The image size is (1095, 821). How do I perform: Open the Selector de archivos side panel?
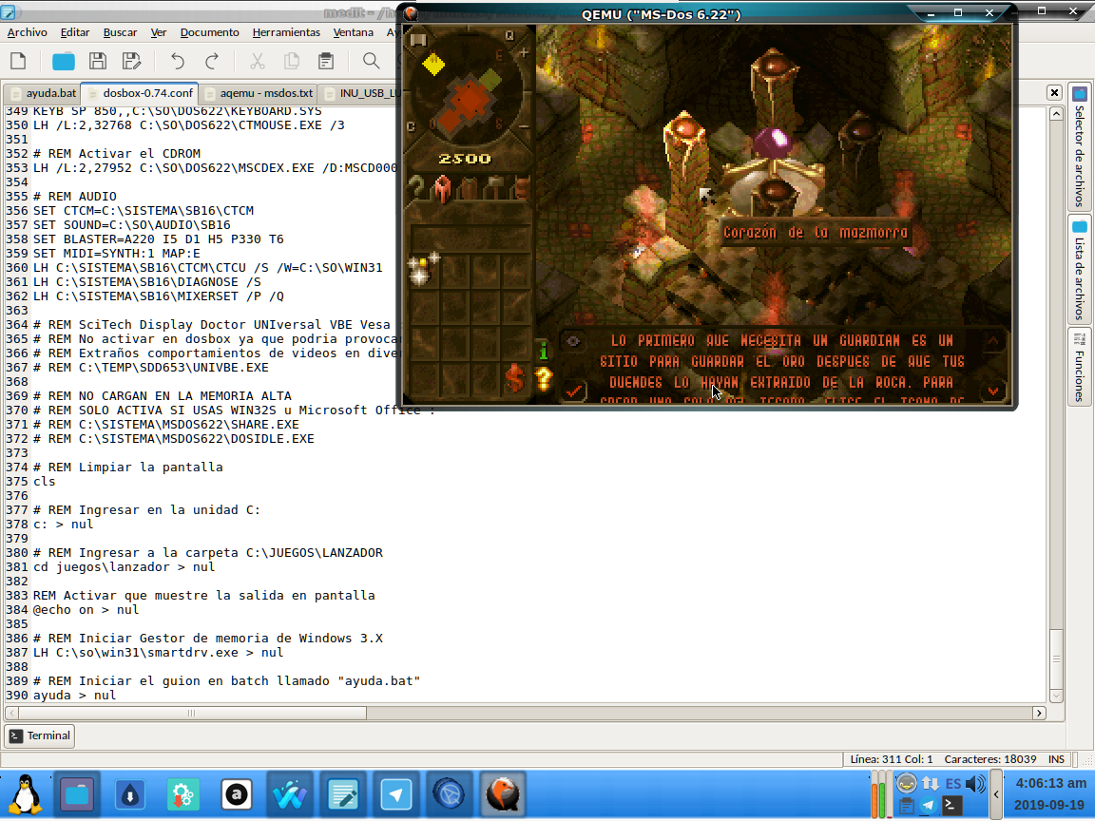point(1080,146)
